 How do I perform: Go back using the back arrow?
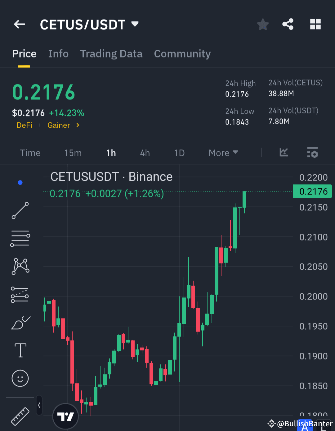coord(19,24)
